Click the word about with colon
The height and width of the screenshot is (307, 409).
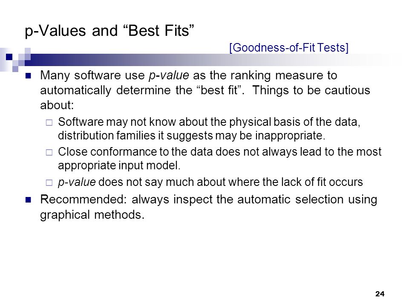pyautogui.click(x=57, y=105)
